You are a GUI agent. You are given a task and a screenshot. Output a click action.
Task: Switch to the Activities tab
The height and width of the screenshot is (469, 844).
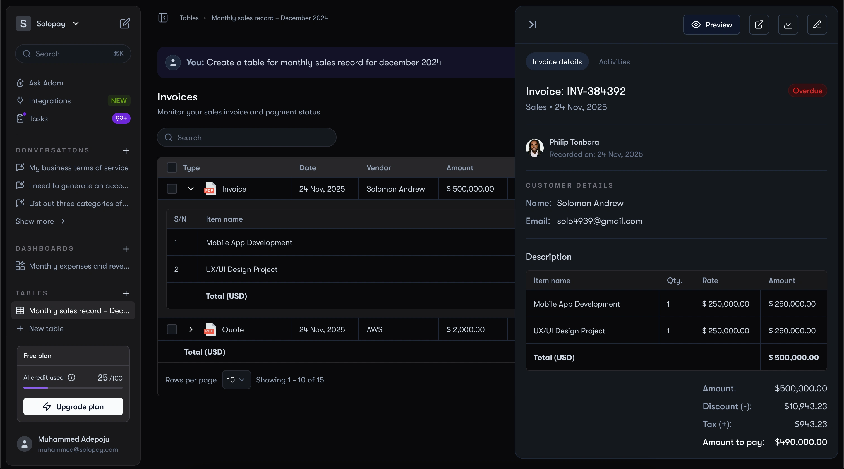pos(614,62)
